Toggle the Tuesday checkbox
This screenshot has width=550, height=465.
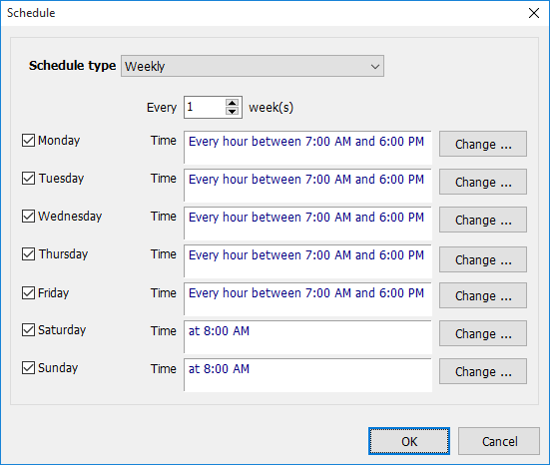coord(28,179)
